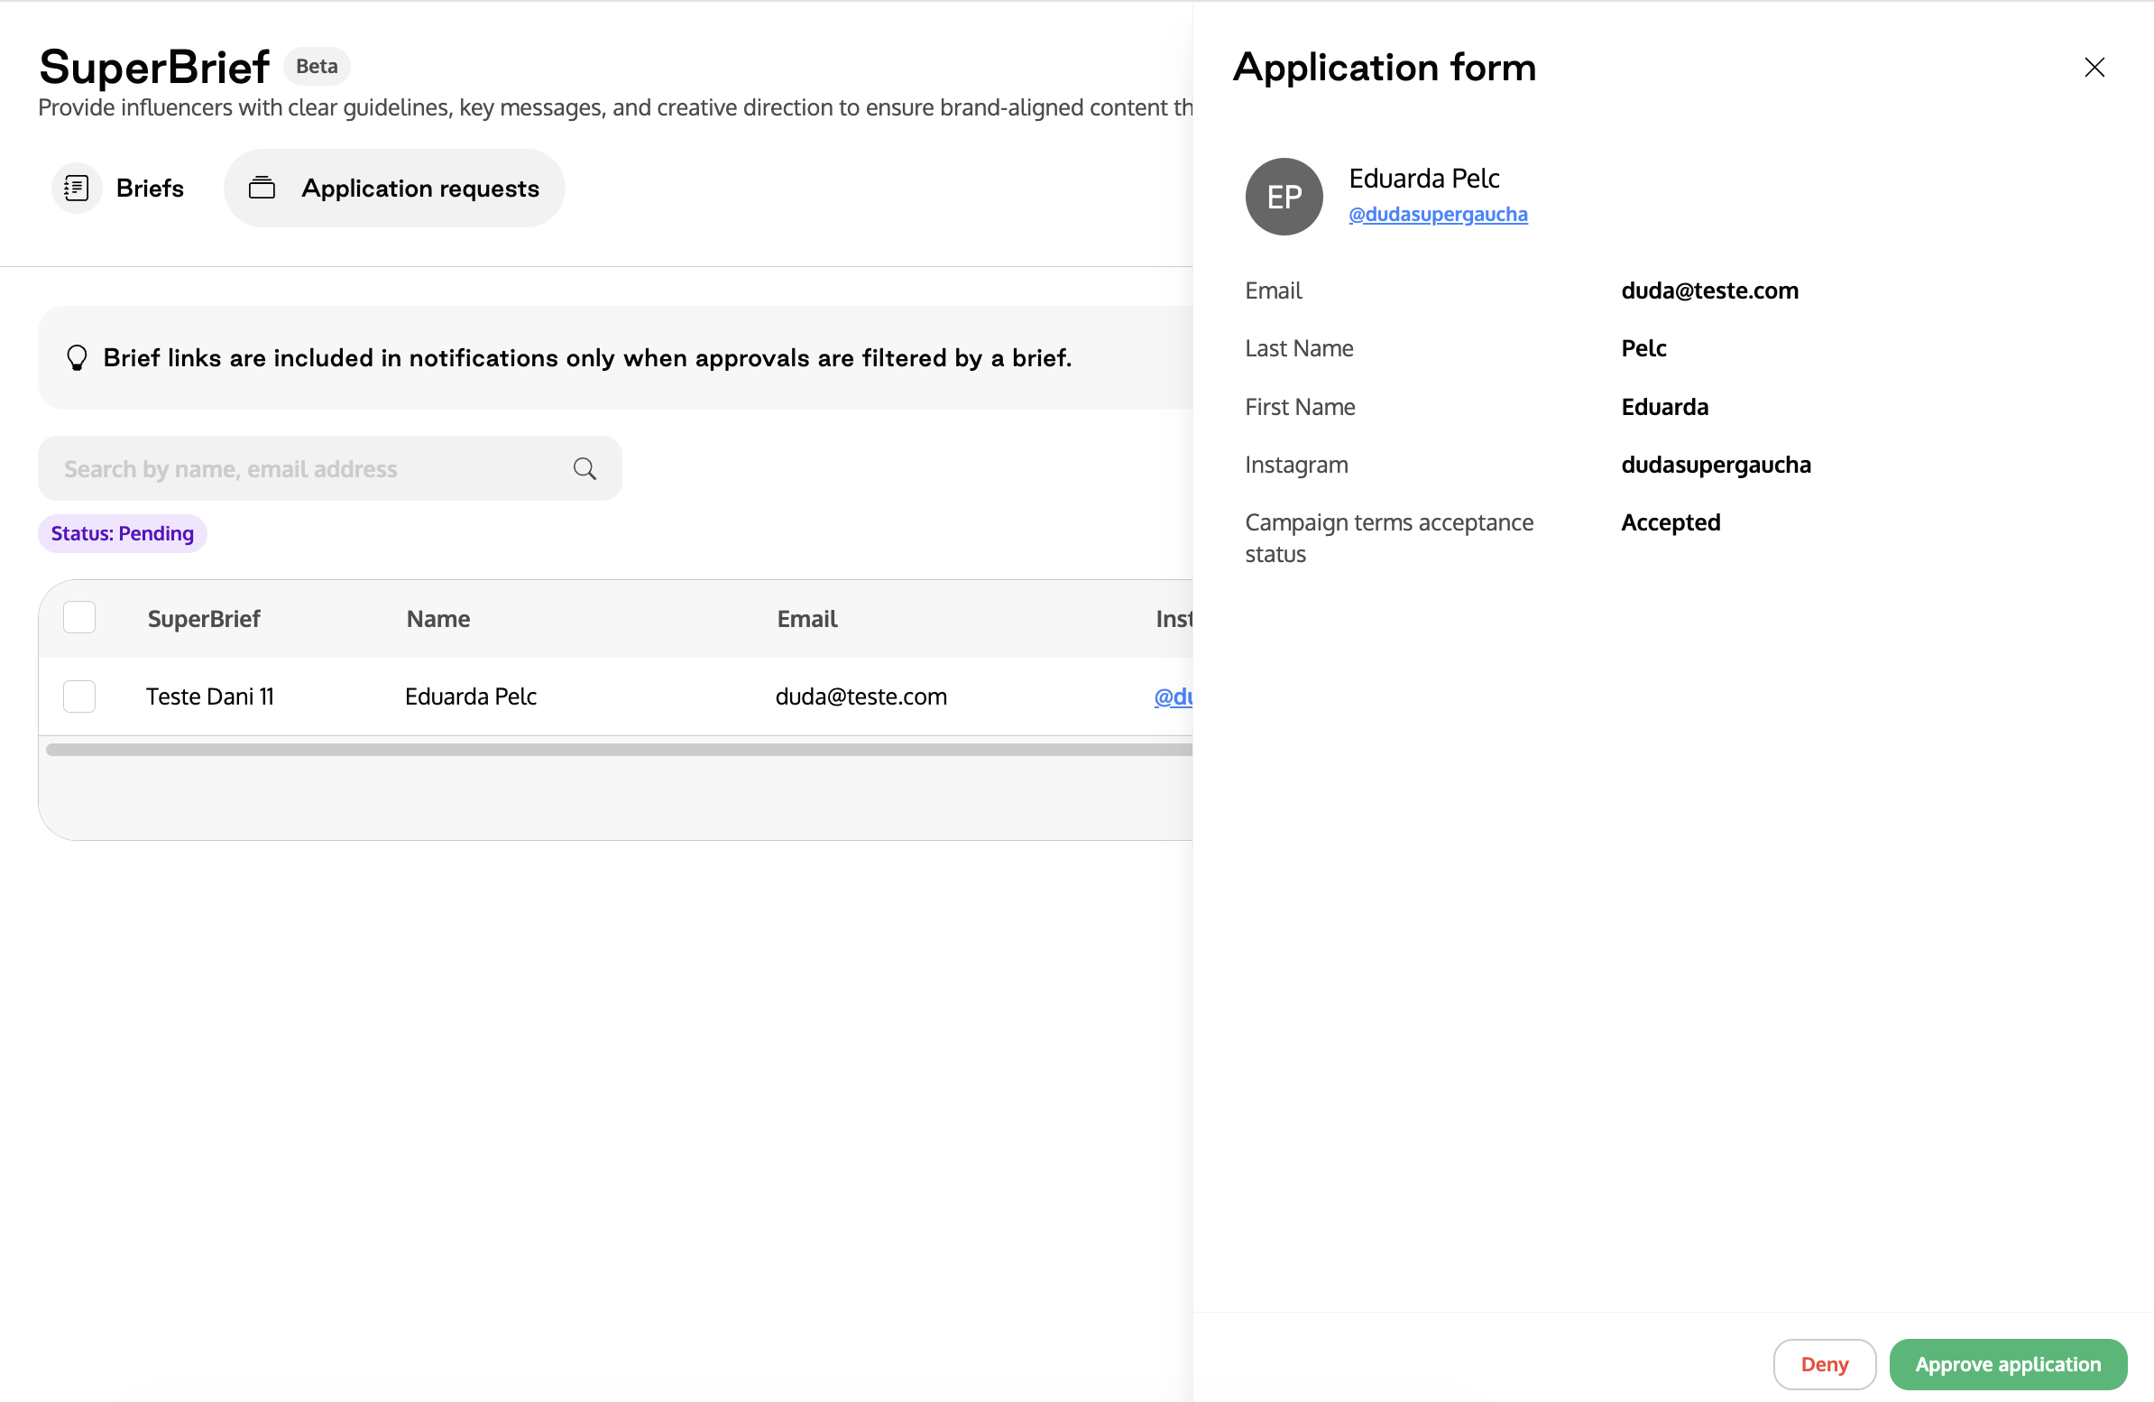The image size is (2154, 1402).
Task: Click Eduarda Pelc in the table row
Action: 471,696
